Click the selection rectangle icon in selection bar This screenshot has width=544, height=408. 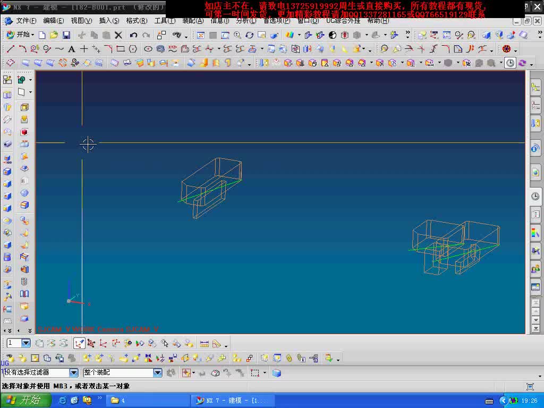click(x=255, y=373)
